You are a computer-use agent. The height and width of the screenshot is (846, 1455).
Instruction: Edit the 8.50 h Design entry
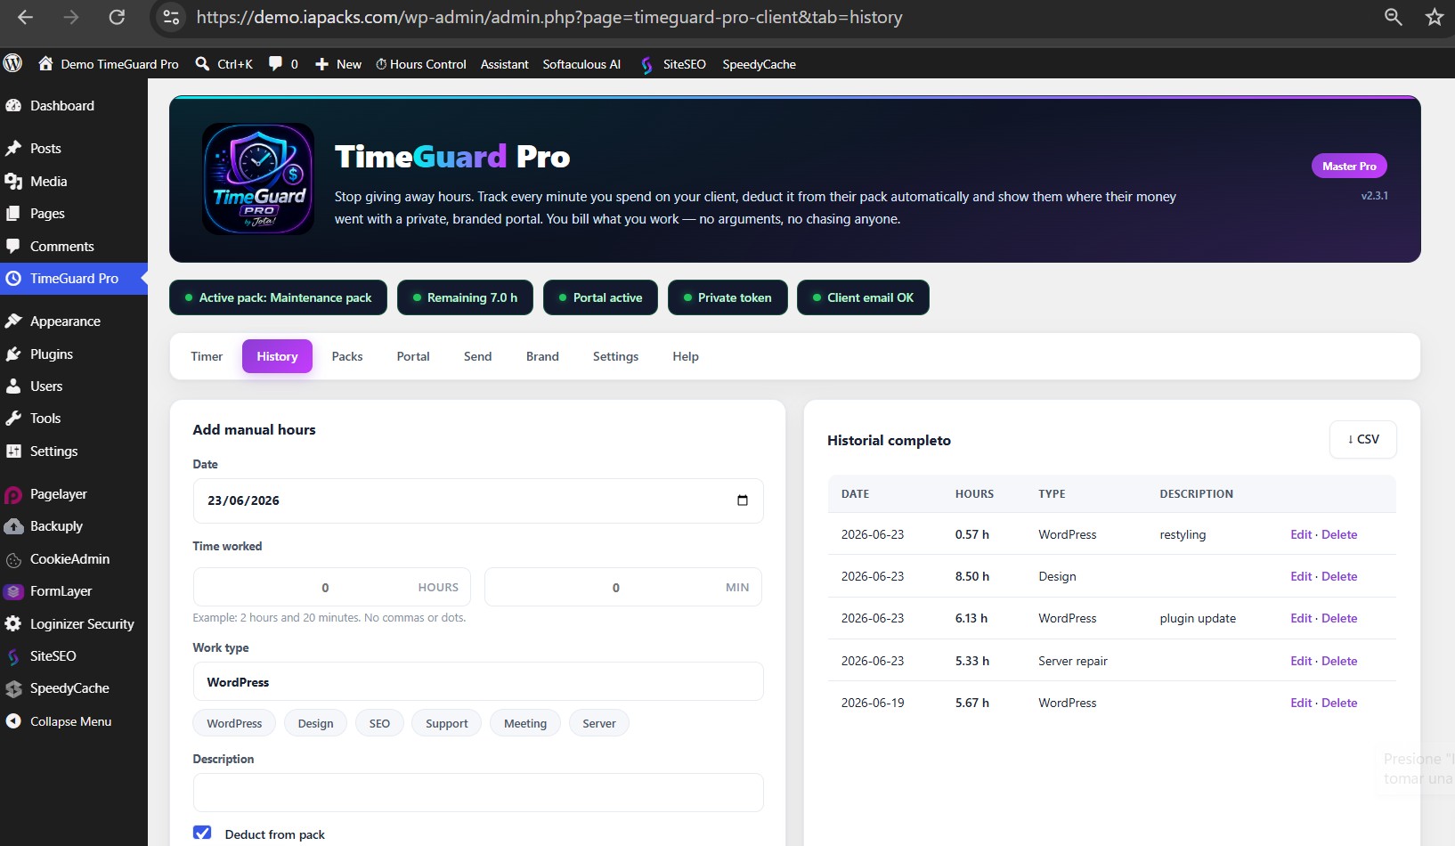point(1301,576)
